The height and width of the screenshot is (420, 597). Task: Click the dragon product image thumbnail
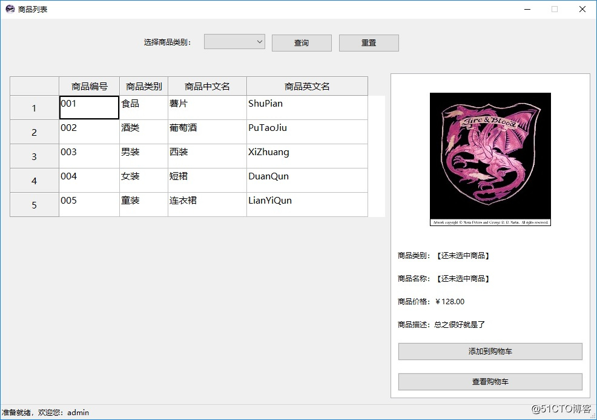(x=490, y=159)
